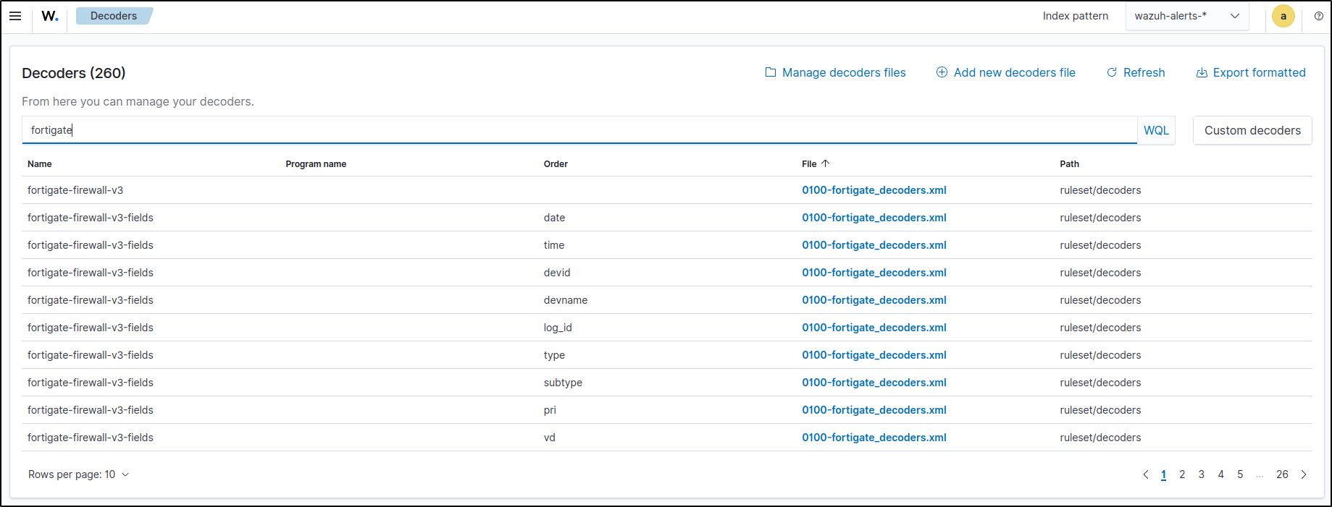Open the hamburger navigation menu
This screenshot has height=507, width=1332.
pyautogui.click(x=15, y=16)
